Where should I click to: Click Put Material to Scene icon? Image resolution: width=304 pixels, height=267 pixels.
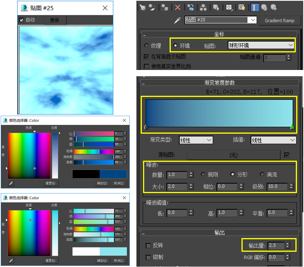click(x=152, y=7)
